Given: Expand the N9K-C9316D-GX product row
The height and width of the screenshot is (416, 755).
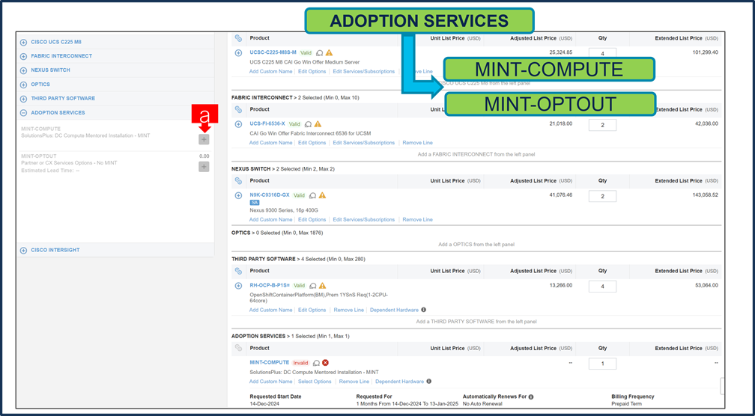Looking at the screenshot, I should point(238,196).
